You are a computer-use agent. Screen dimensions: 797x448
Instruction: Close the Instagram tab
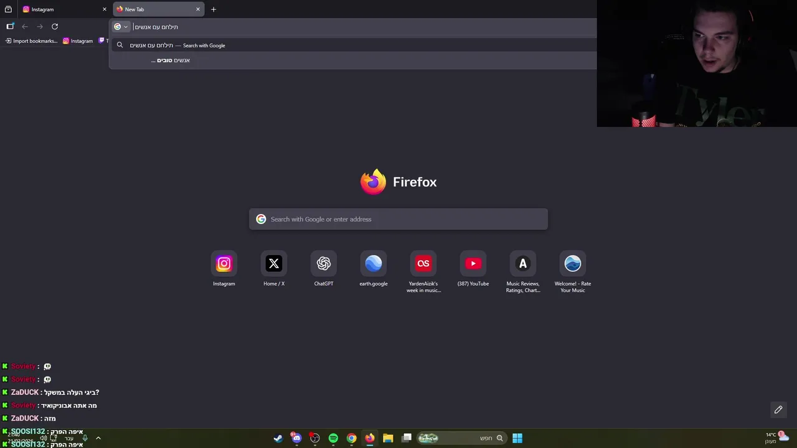pyautogui.click(x=105, y=9)
